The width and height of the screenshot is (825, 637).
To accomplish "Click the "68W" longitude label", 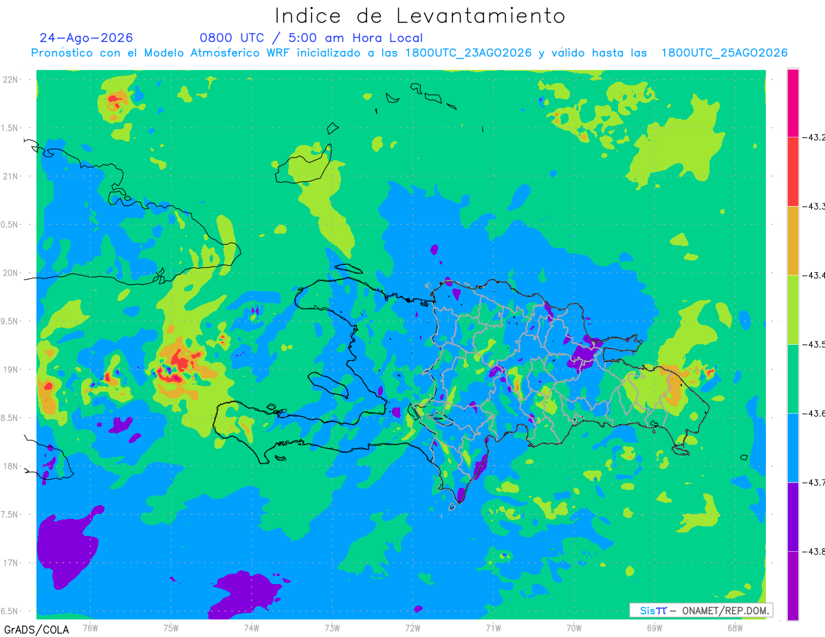I will tap(735, 627).
